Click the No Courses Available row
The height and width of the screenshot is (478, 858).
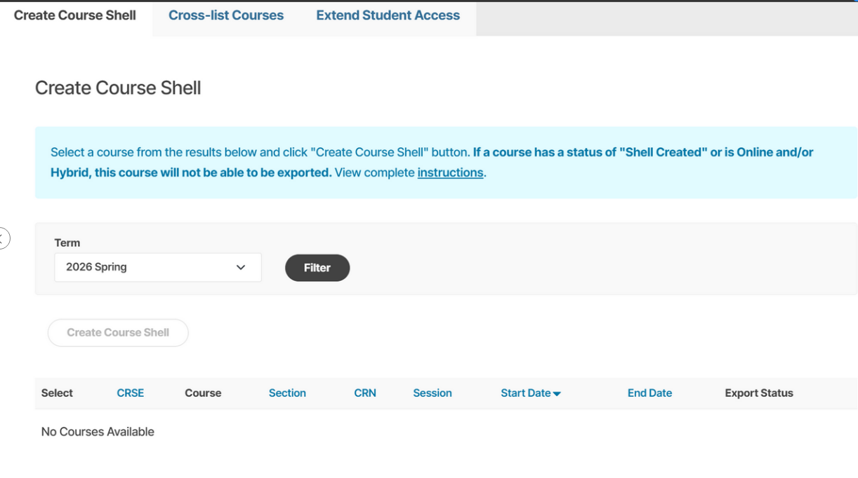98,432
